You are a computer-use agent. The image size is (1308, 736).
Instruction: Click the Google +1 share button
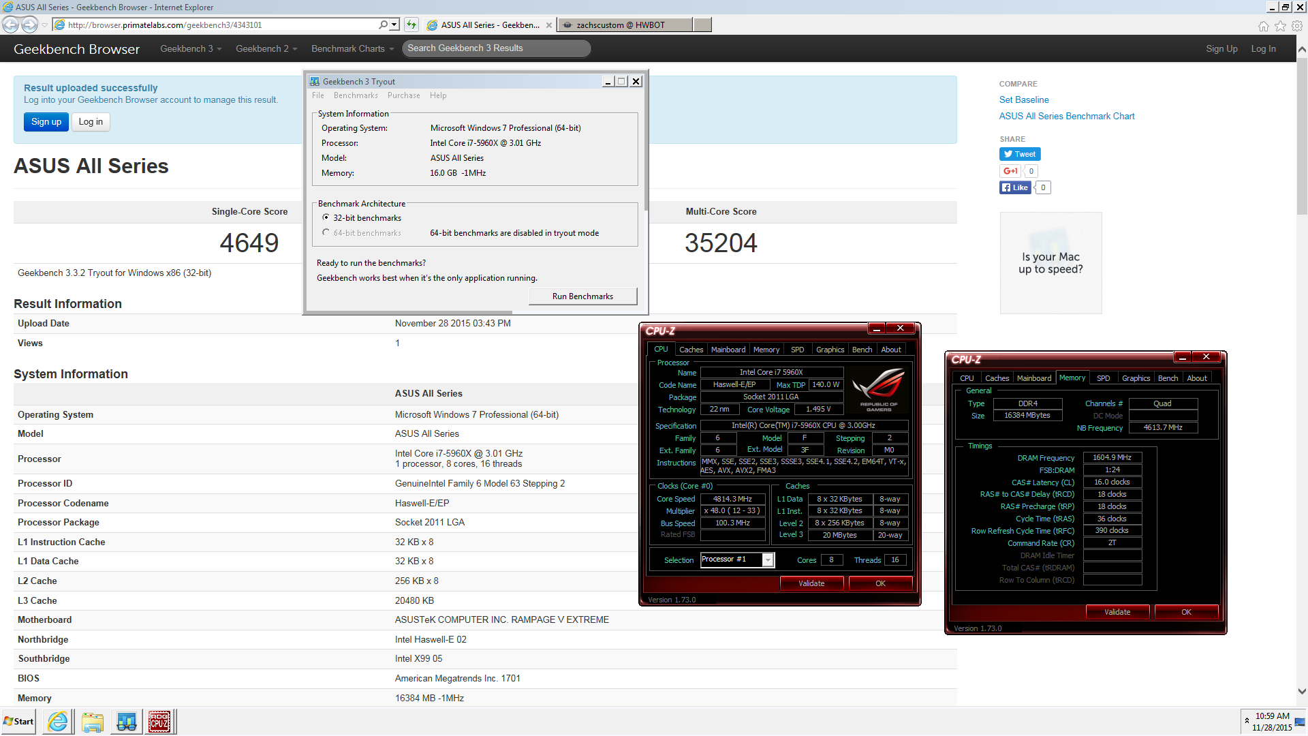click(1010, 171)
